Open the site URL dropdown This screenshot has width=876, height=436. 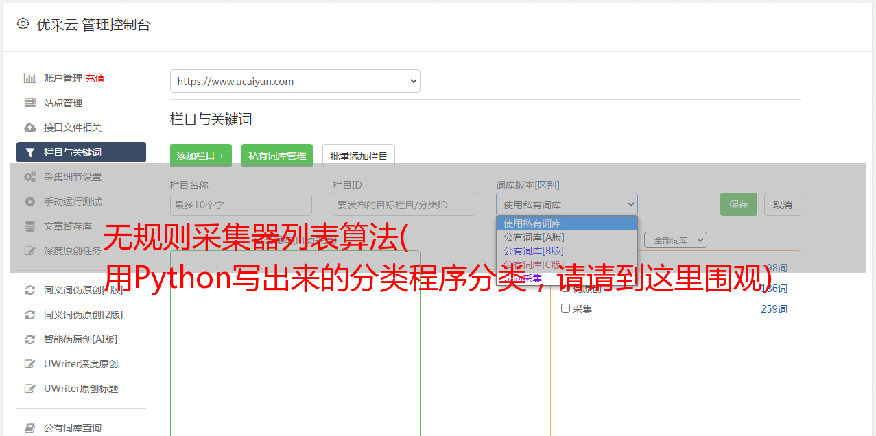point(295,81)
